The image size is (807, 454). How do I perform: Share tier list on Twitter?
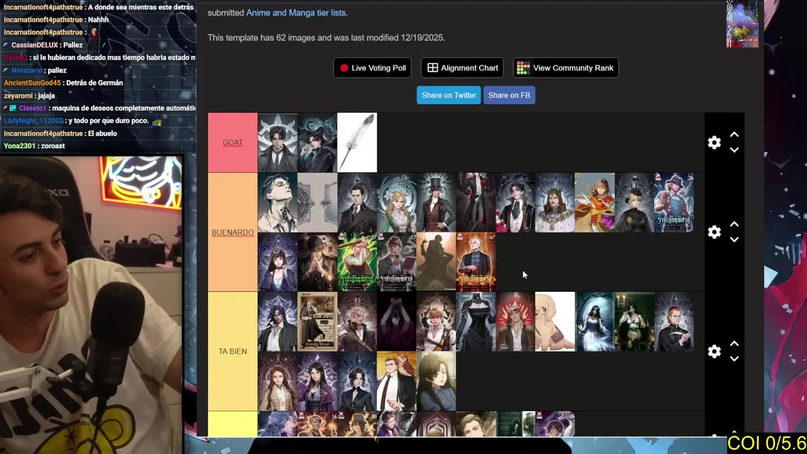449,95
